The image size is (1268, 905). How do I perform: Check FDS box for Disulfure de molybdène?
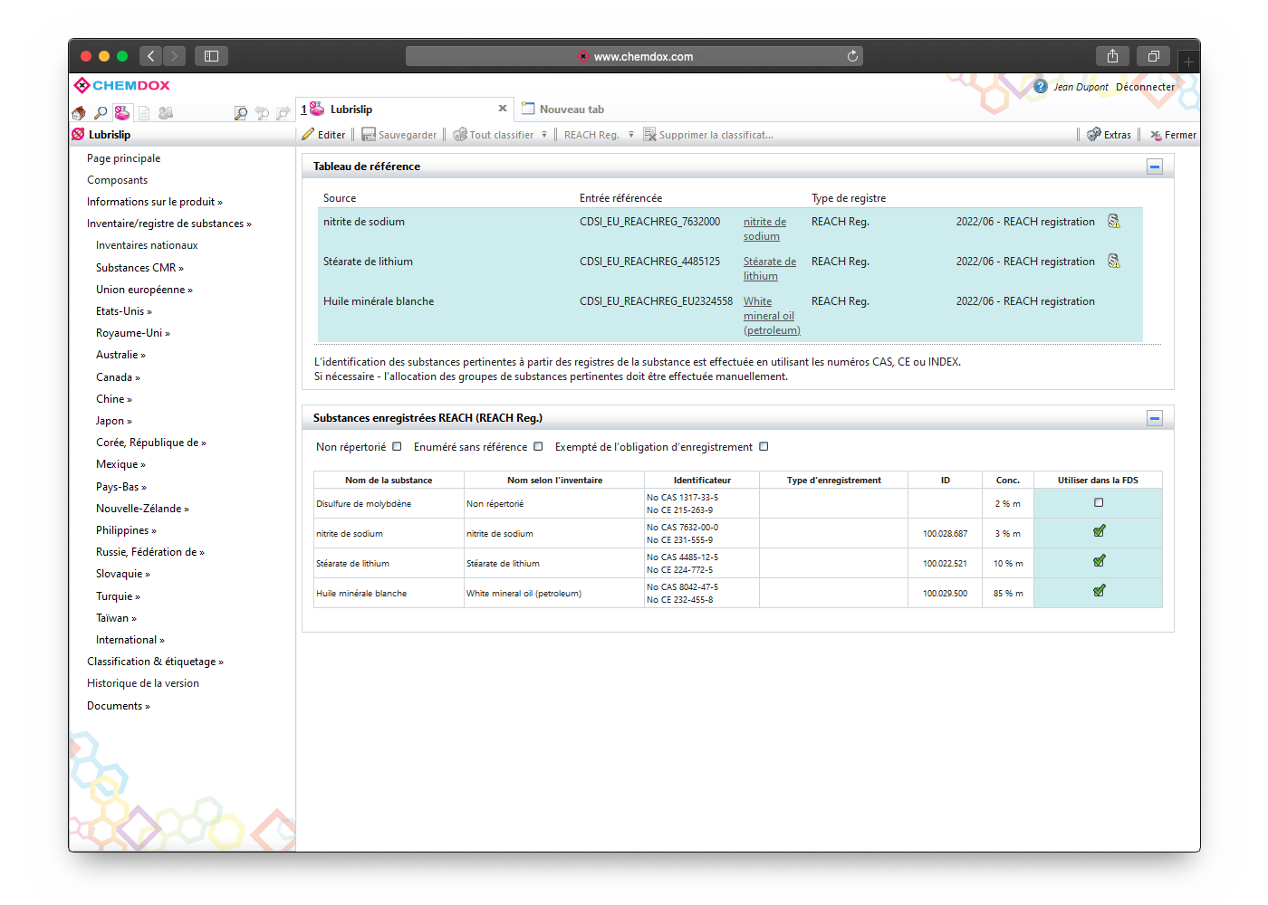click(x=1099, y=502)
